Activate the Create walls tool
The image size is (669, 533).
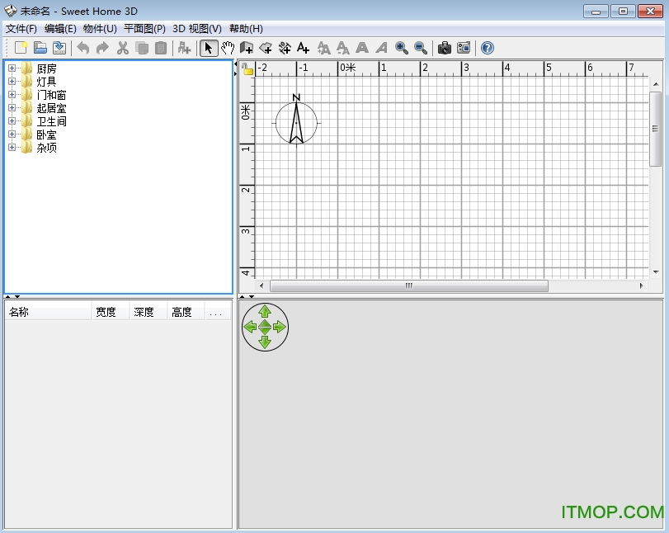[246, 48]
